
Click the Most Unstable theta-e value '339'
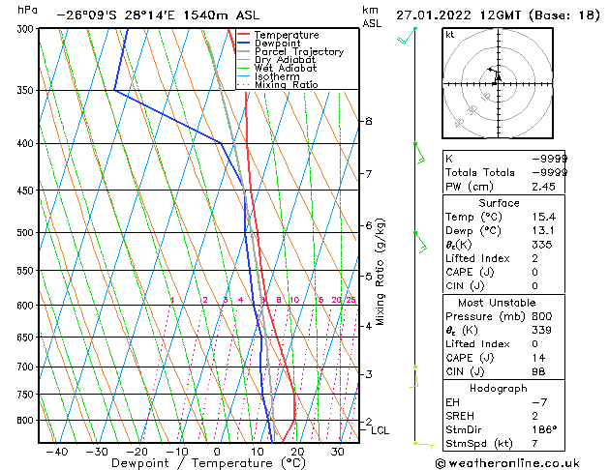click(542, 330)
